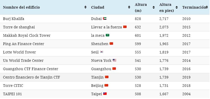
Task: Click the Saudi flag beside la meca
Action: (107, 35)
